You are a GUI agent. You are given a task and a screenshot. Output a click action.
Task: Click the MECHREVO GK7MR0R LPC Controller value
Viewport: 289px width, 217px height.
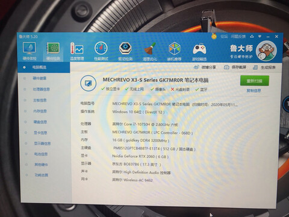(152, 133)
